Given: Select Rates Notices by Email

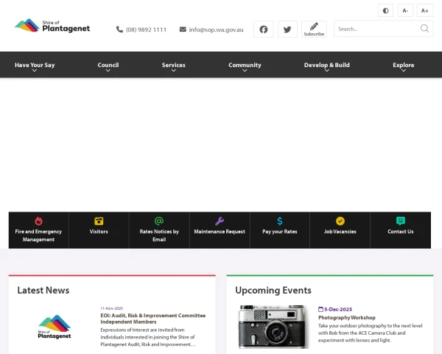Looking at the screenshot, I should (x=159, y=230).
